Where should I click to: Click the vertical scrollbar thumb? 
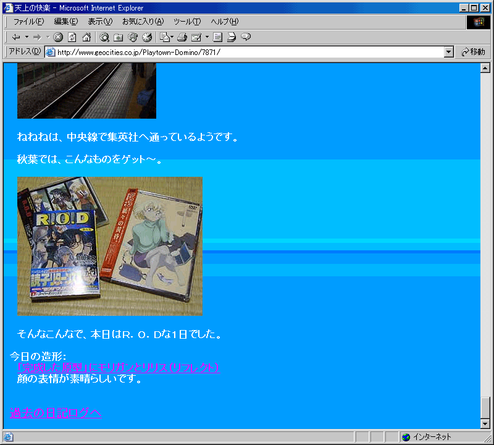[485, 407]
